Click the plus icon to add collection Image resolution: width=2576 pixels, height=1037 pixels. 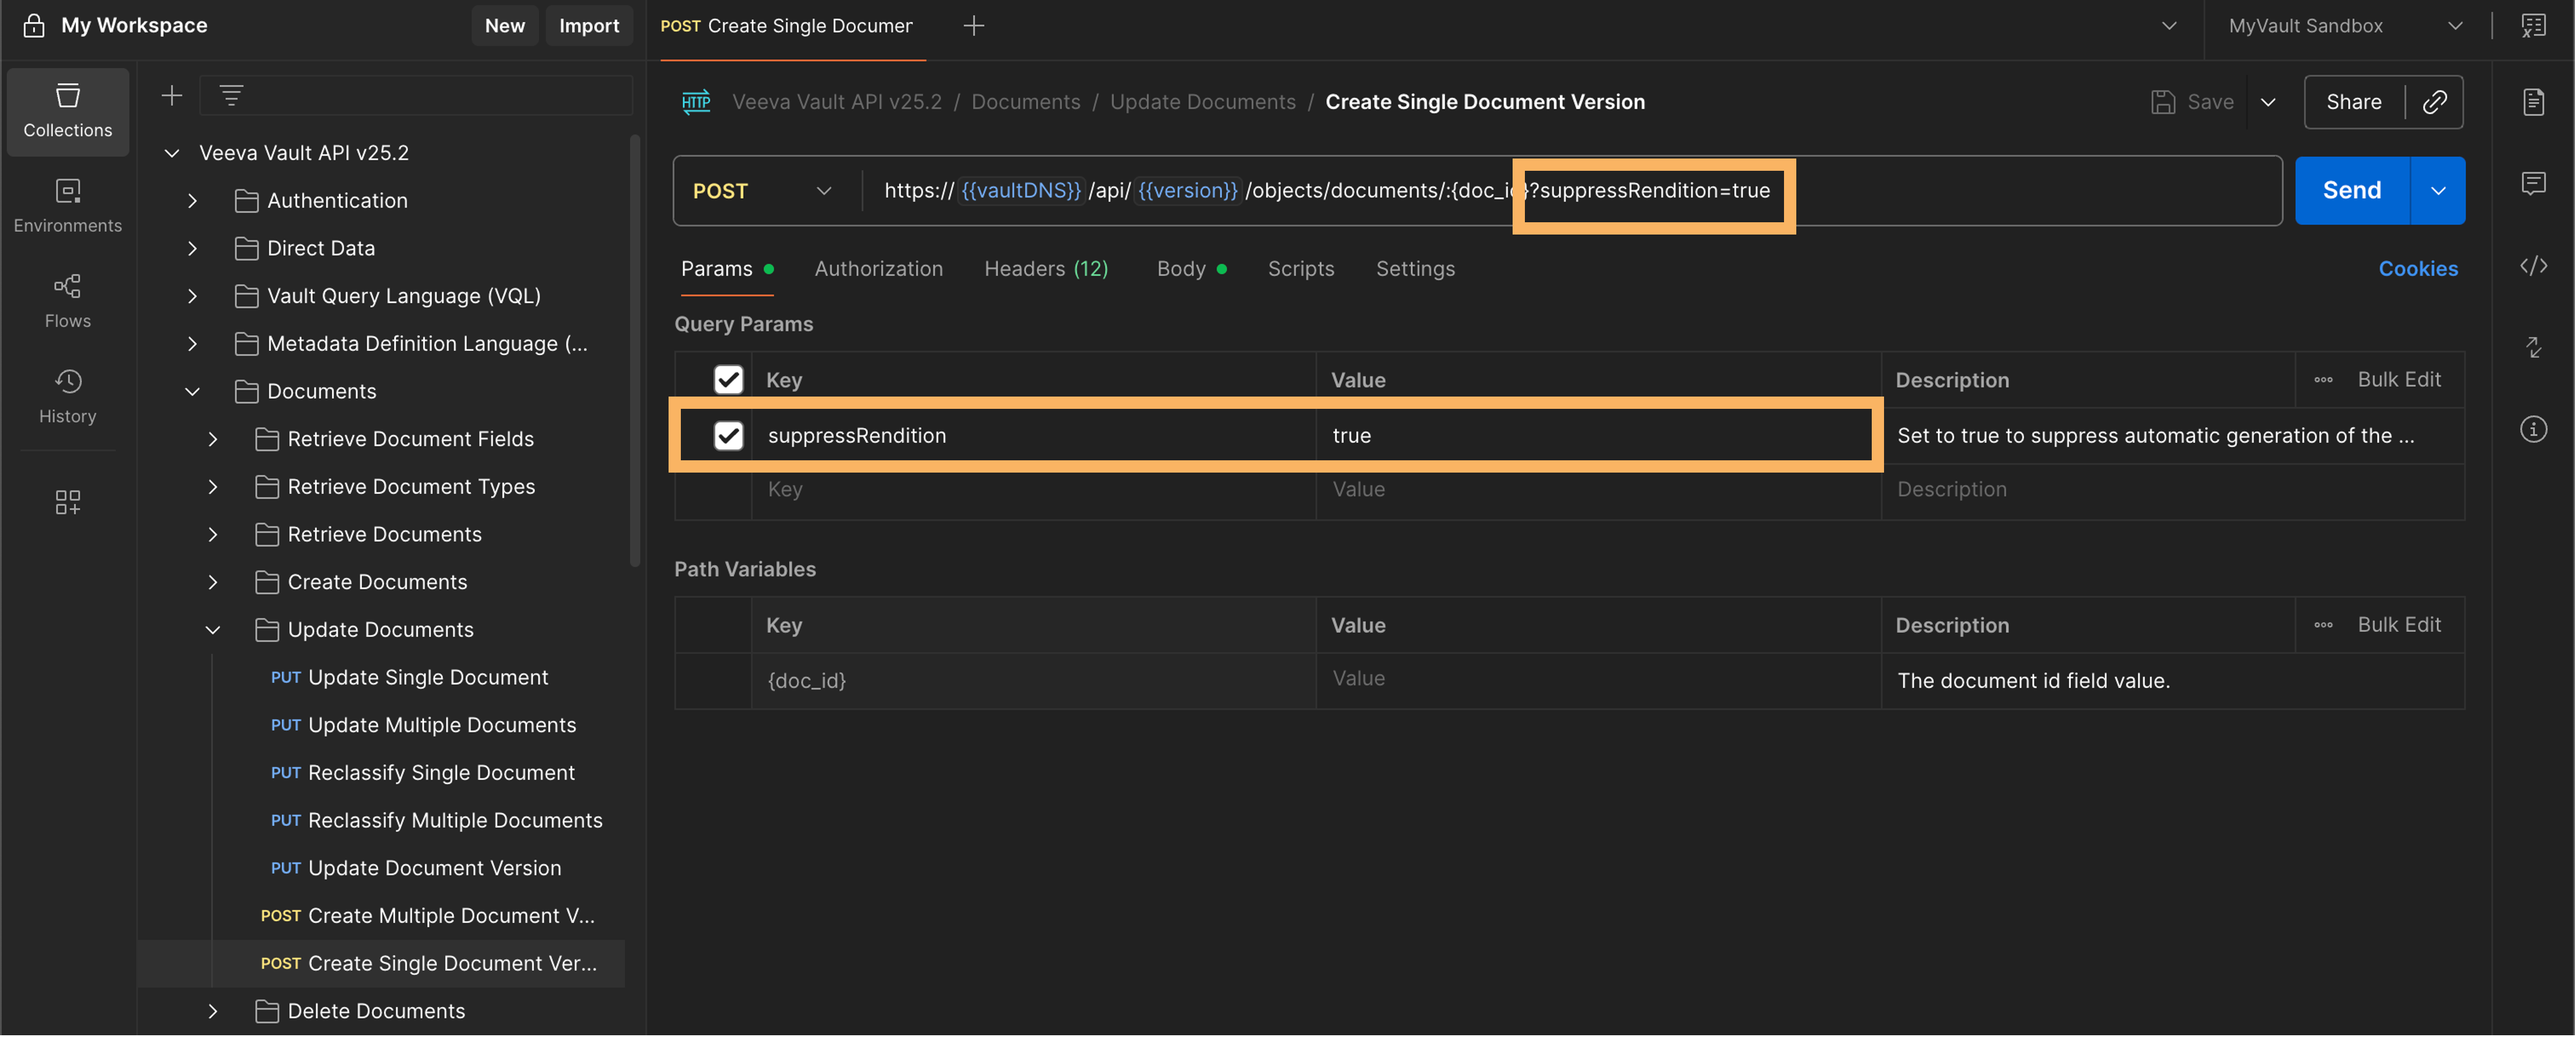coord(172,96)
